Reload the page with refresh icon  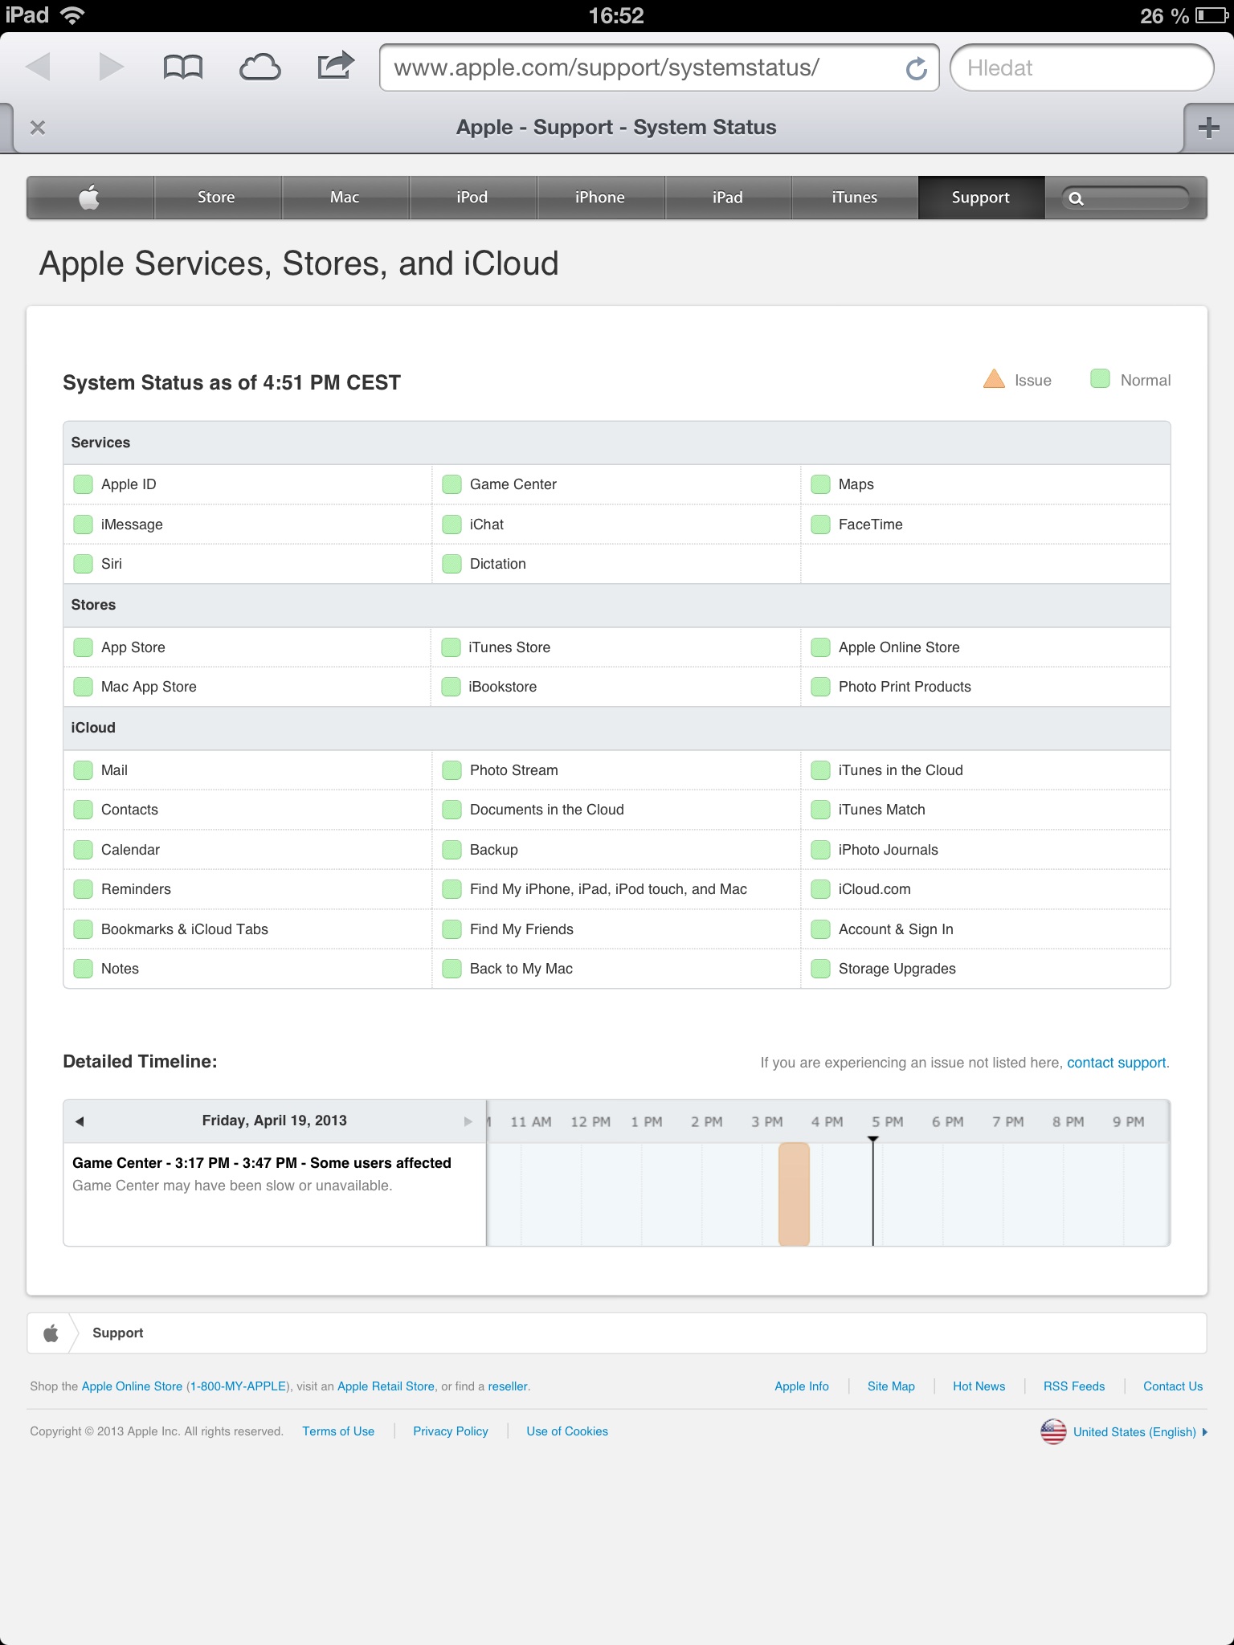coord(916,69)
